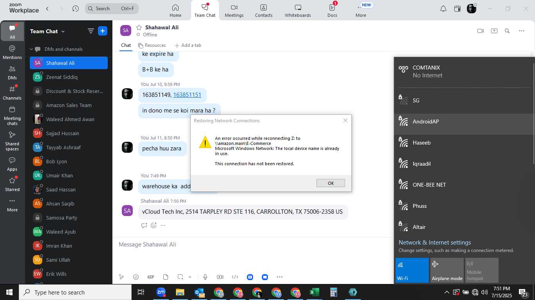The width and height of the screenshot is (535, 300).
Task: Record a video message
Action: point(220,277)
